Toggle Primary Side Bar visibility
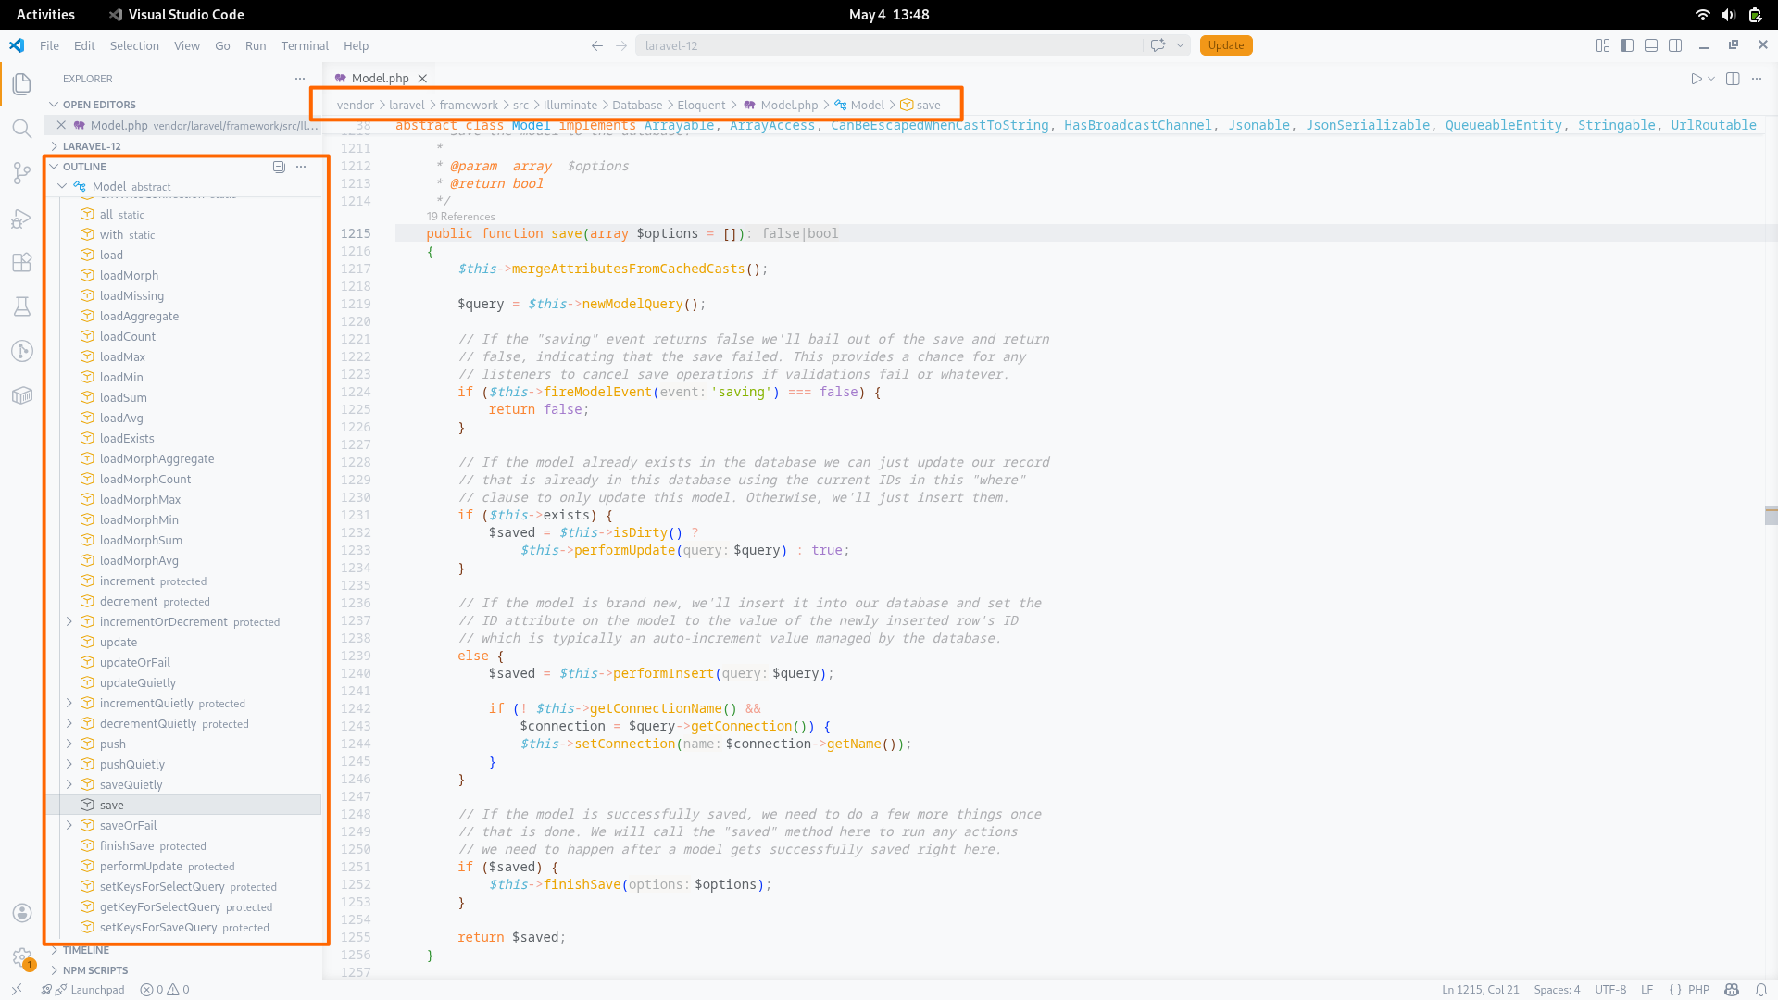The image size is (1778, 1000). [x=1627, y=45]
